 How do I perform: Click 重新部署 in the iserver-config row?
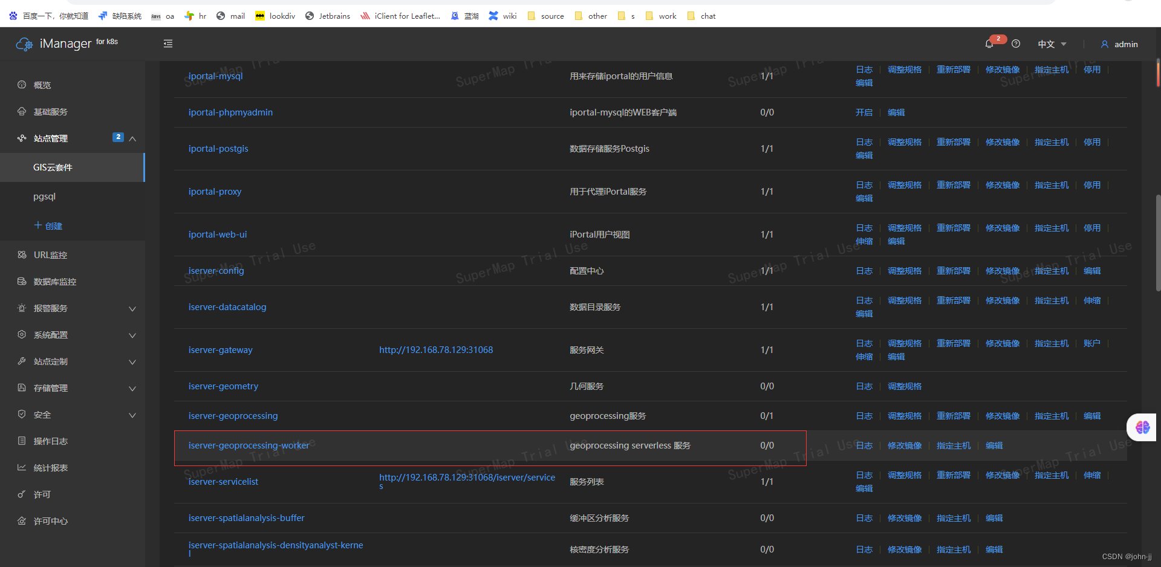point(954,271)
